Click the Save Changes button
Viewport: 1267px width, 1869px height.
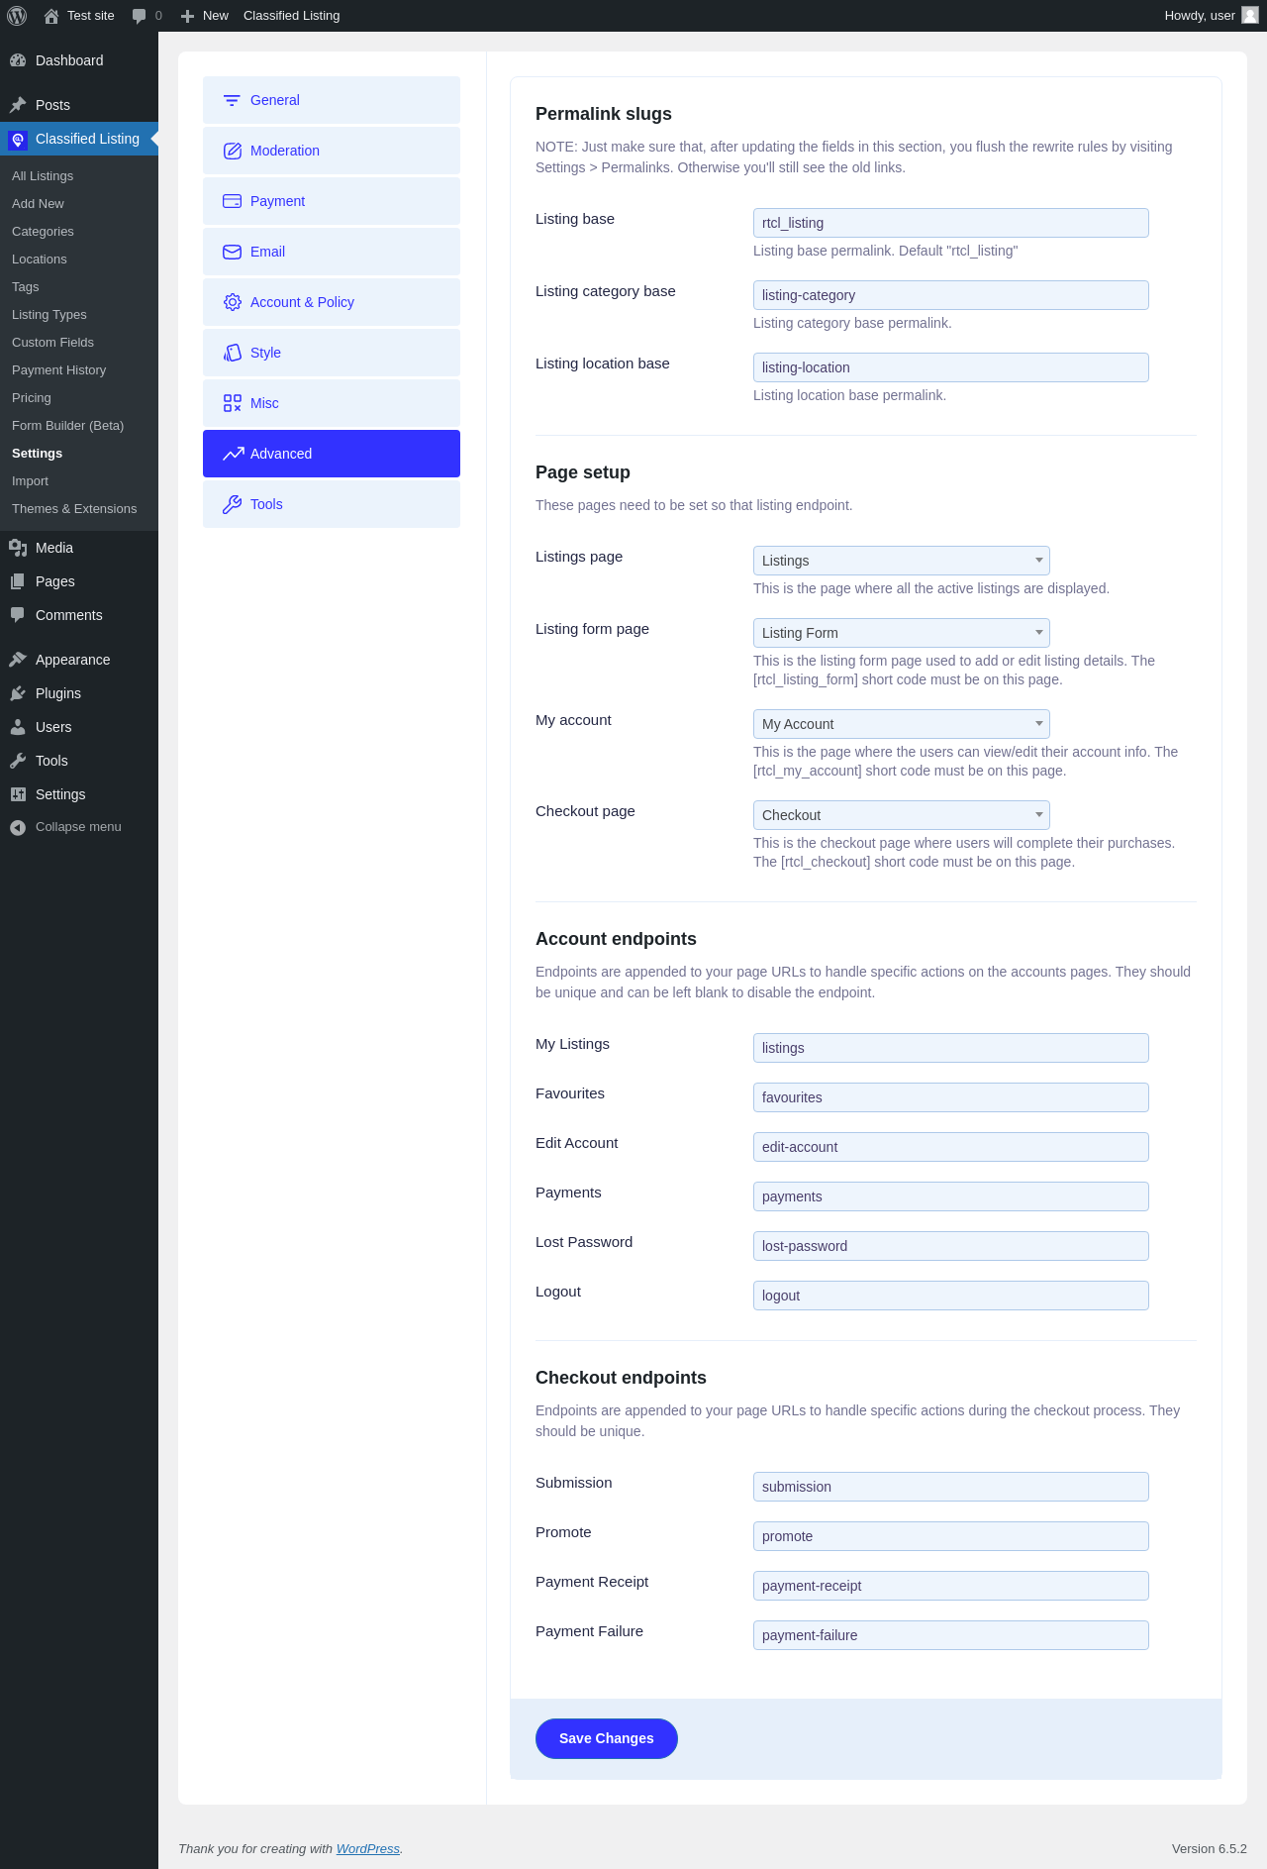(x=607, y=1738)
